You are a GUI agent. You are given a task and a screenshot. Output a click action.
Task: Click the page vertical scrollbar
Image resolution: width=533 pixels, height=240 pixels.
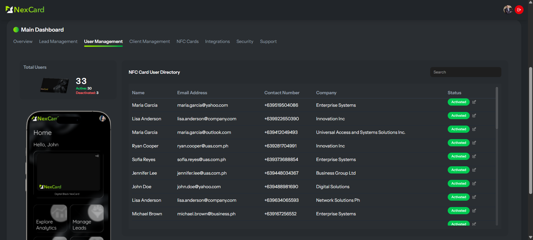coord(531,130)
